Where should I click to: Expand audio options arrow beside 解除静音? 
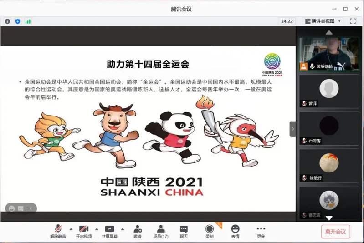point(71,229)
